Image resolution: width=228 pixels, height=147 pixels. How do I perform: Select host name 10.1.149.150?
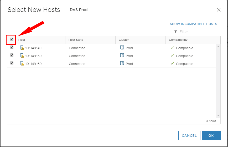click(33, 56)
